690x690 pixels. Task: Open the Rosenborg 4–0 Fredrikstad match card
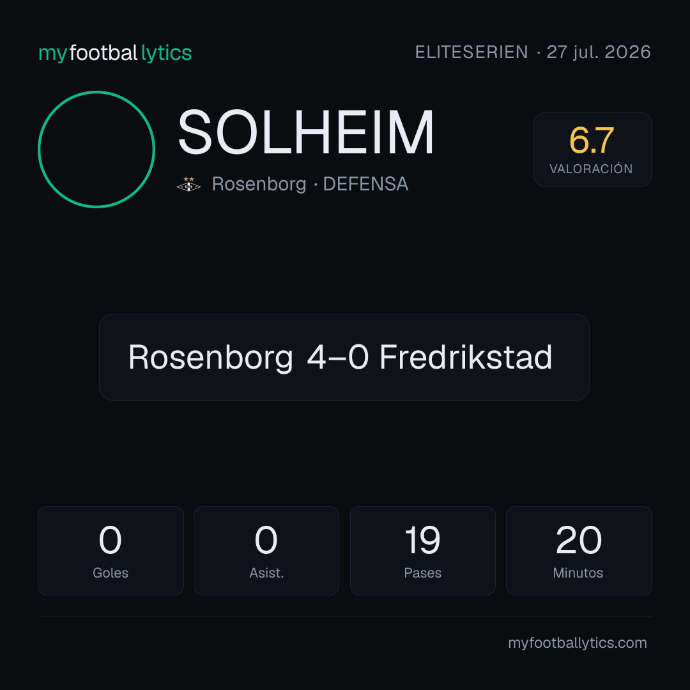pyautogui.click(x=344, y=357)
